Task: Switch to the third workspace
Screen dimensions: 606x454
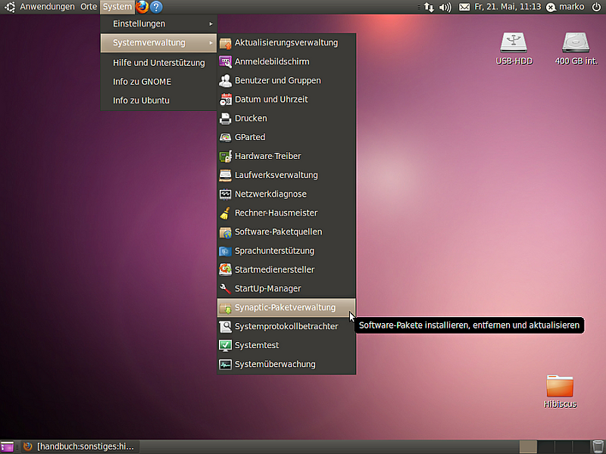Action: pos(564,446)
